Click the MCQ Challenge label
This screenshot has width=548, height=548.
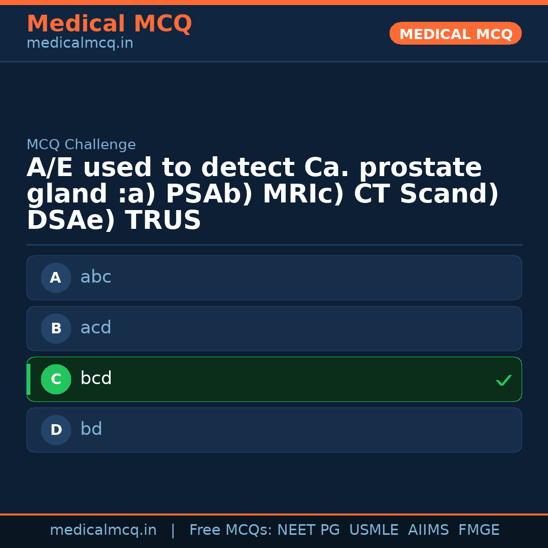81,145
